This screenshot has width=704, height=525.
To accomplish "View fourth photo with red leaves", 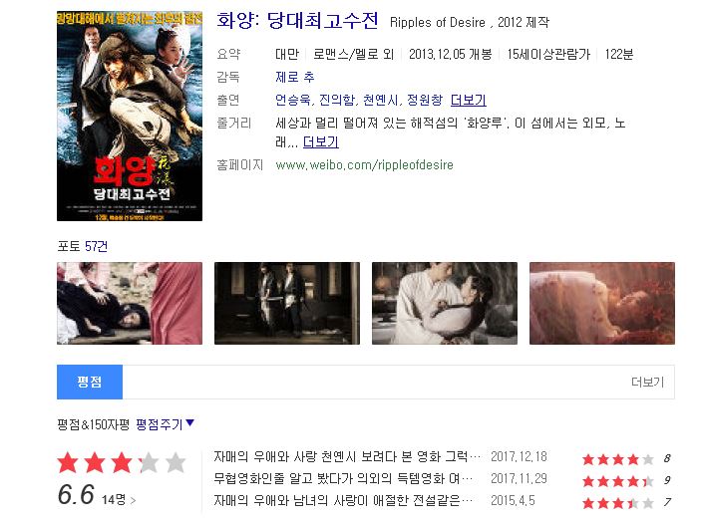I will tap(602, 303).
